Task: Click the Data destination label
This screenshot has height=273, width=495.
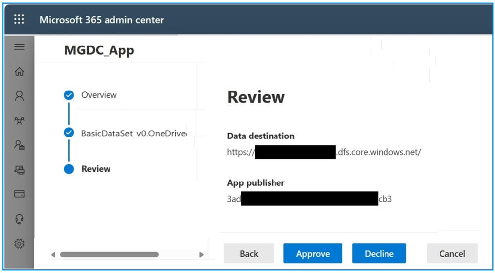Action: point(261,136)
